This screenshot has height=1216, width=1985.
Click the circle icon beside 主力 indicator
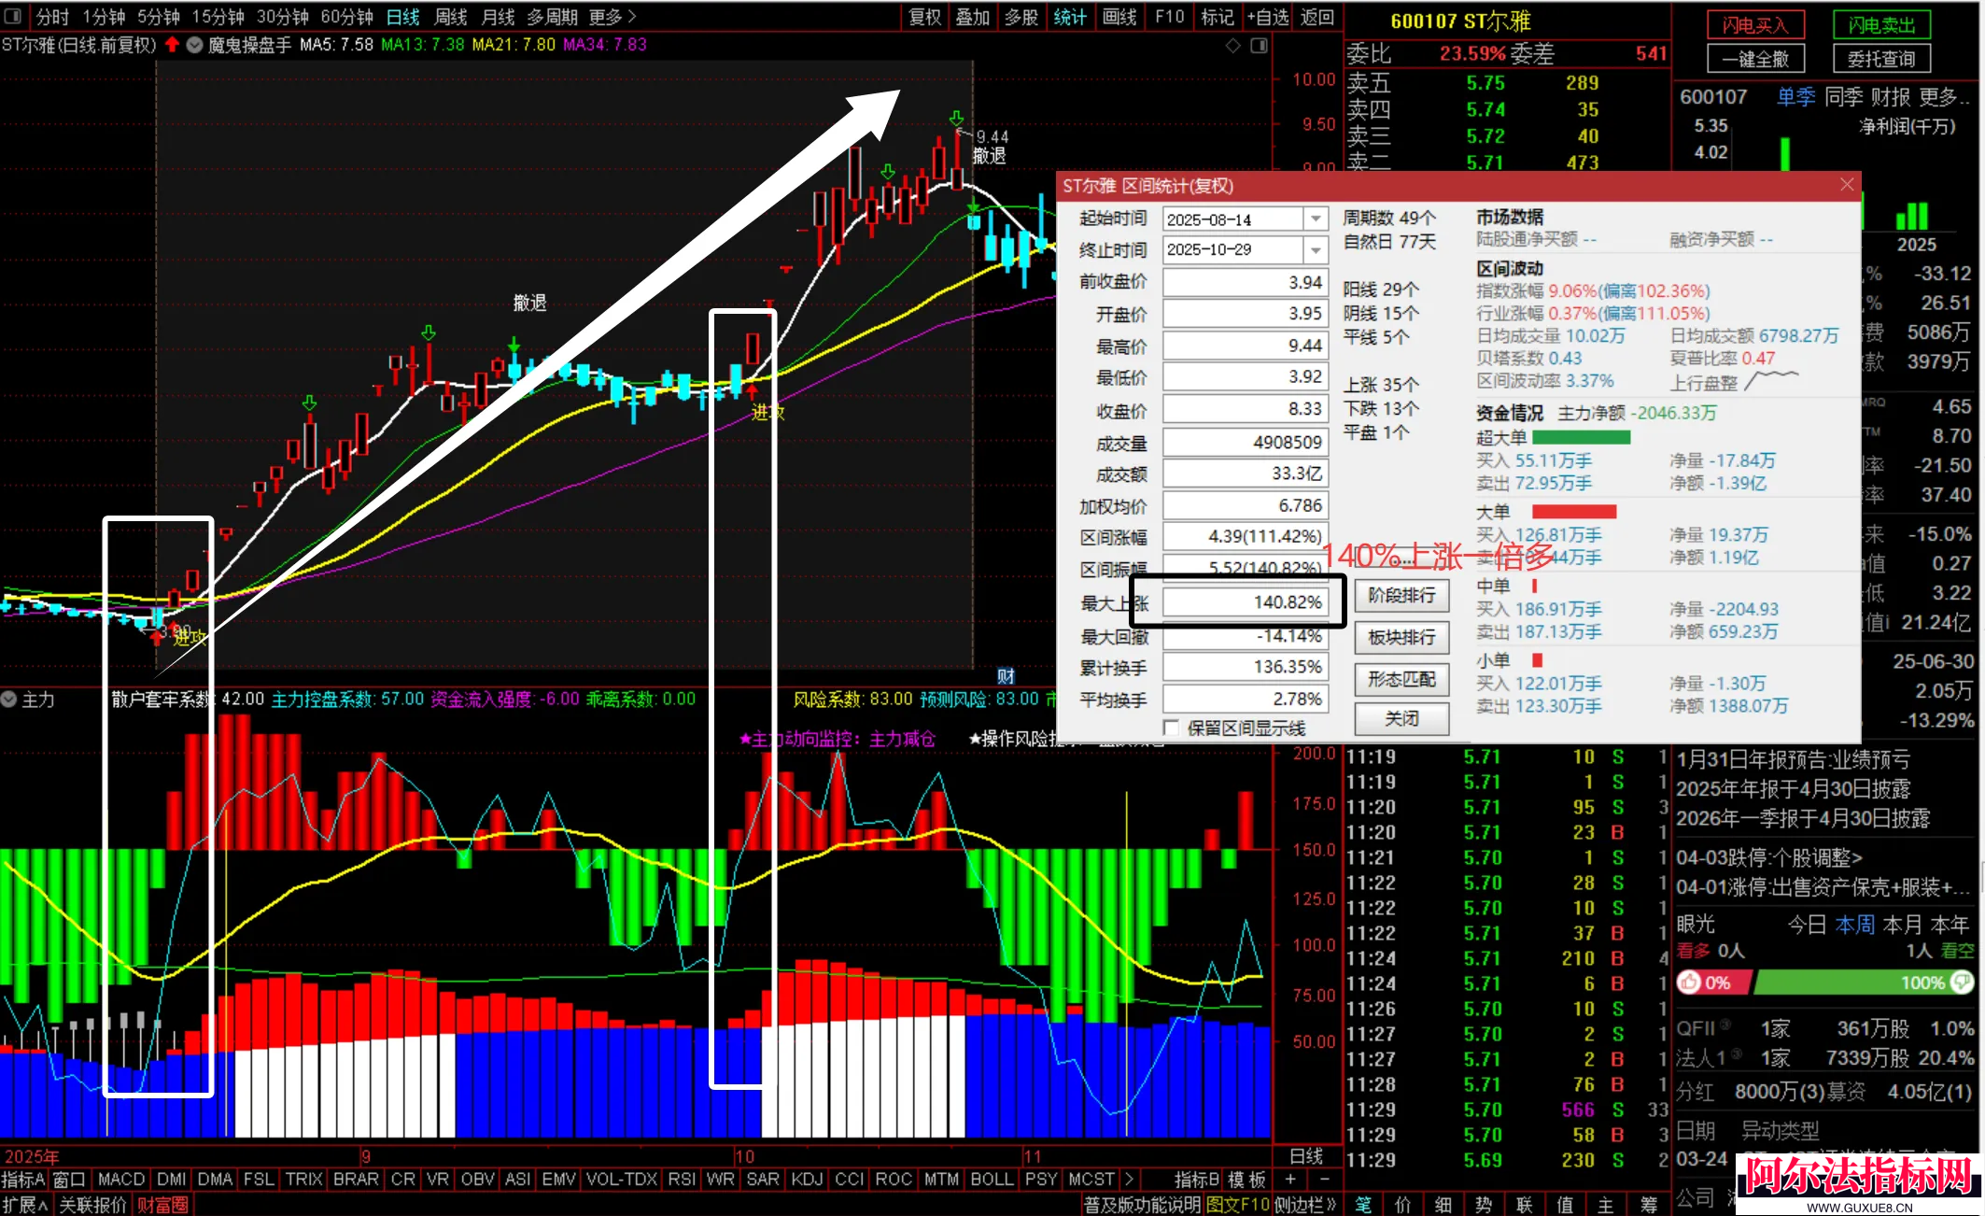pyautogui.click(x=9, y=700)
